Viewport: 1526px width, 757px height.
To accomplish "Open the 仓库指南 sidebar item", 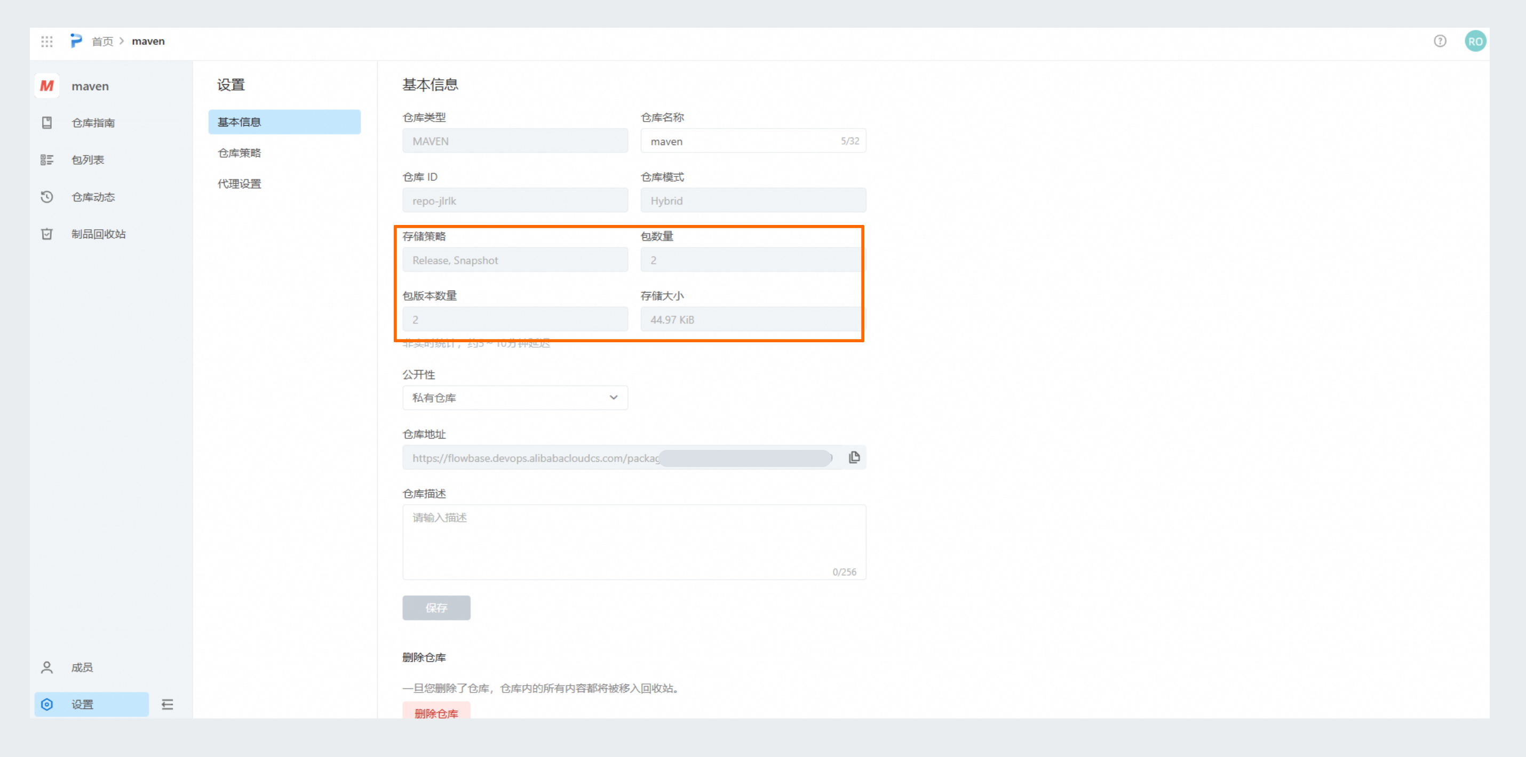I will tap(92, 123).
